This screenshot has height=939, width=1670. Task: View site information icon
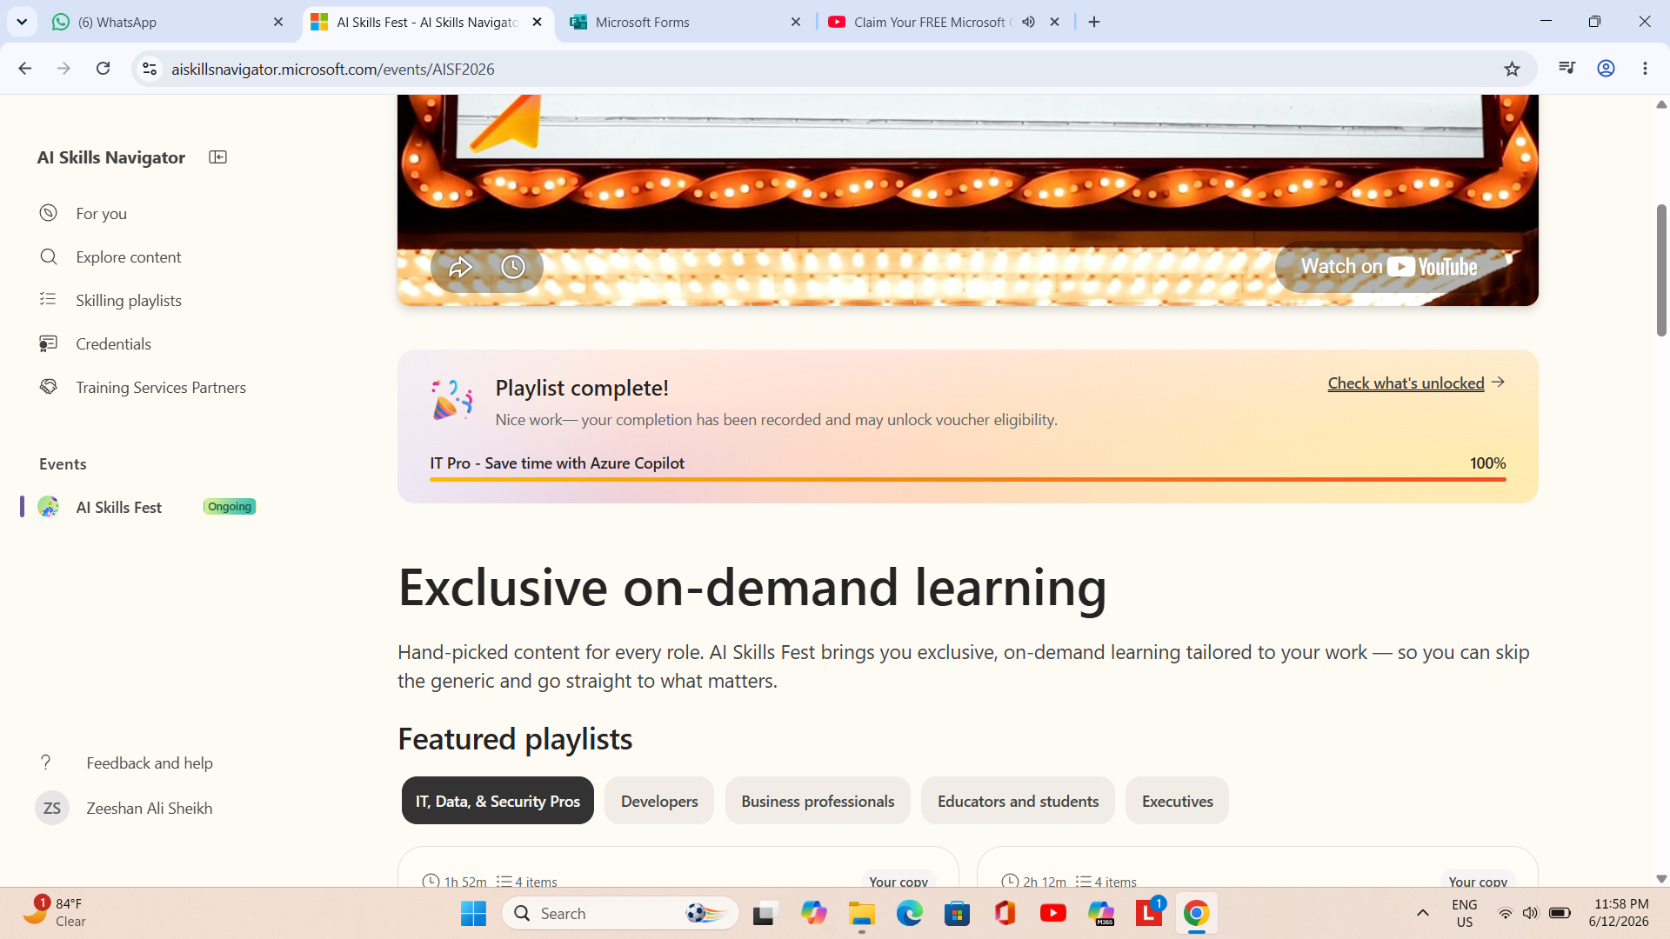[150, 69]
